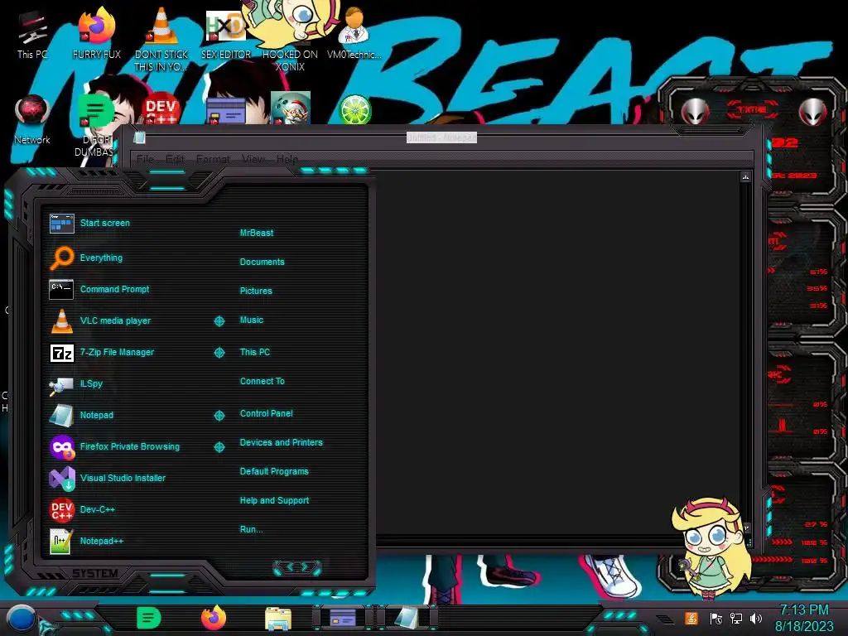Open Notepad Edit menu
848x636 pixels.
click(175, 159)
